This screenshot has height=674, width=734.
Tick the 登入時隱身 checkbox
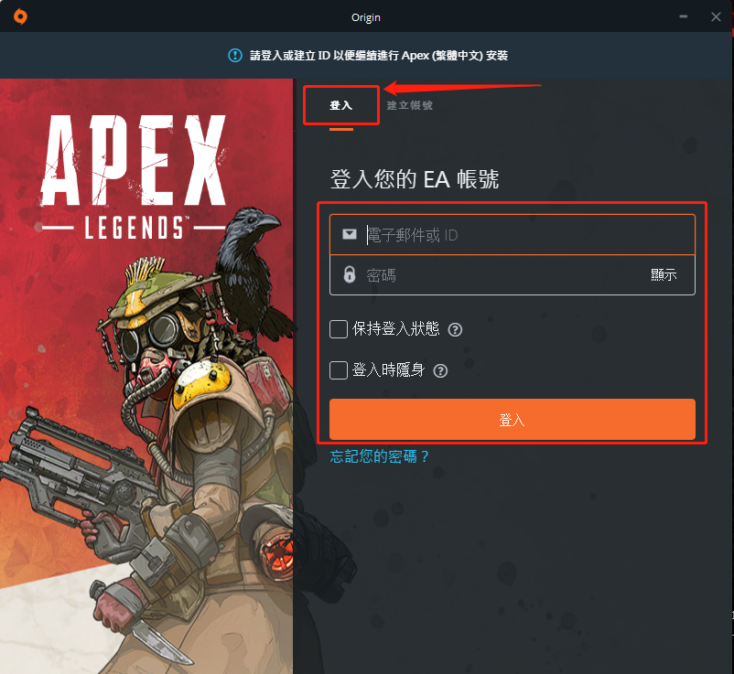point(339,370)
